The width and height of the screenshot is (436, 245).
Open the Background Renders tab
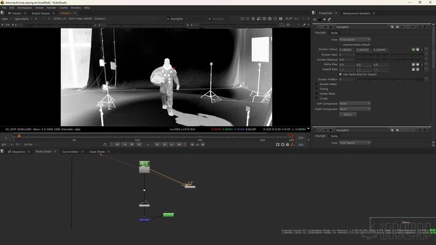(356, 13)
